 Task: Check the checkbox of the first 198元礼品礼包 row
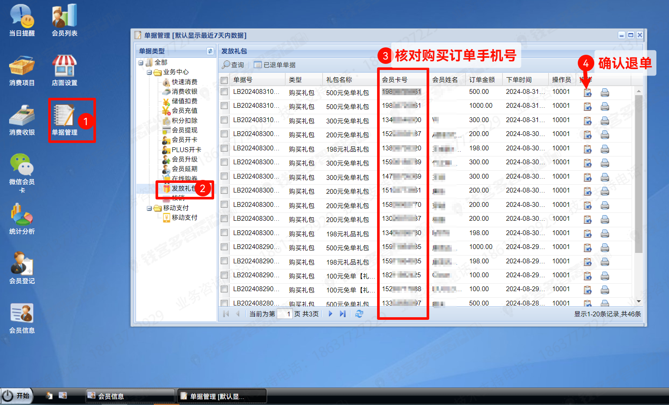tap(224, 148)
